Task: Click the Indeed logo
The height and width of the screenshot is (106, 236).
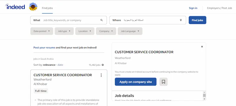Action: 15,7
